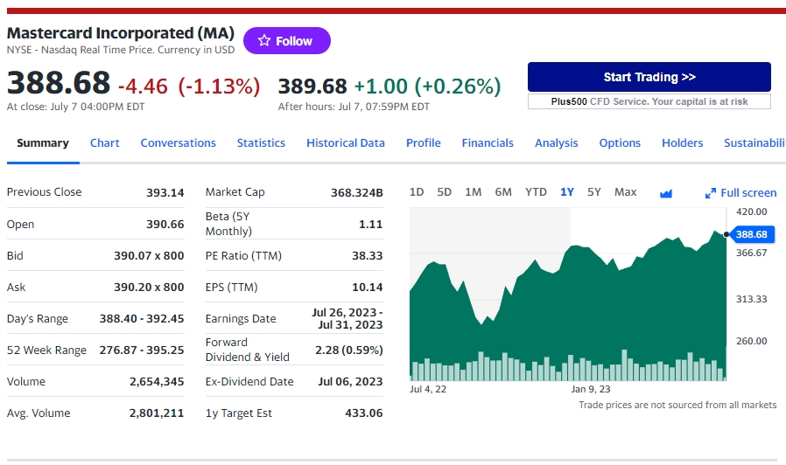
Task: Click 52 Week Range value 276.87 - 395.25
Action: tap(142, 350)
